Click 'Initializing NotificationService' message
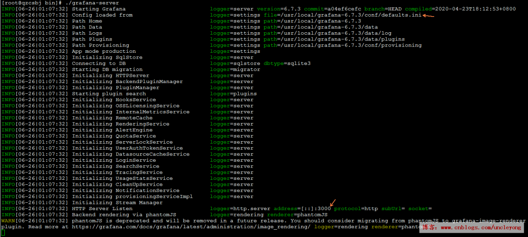The width and height of the screenshot is (528, 237). (126, 191)
